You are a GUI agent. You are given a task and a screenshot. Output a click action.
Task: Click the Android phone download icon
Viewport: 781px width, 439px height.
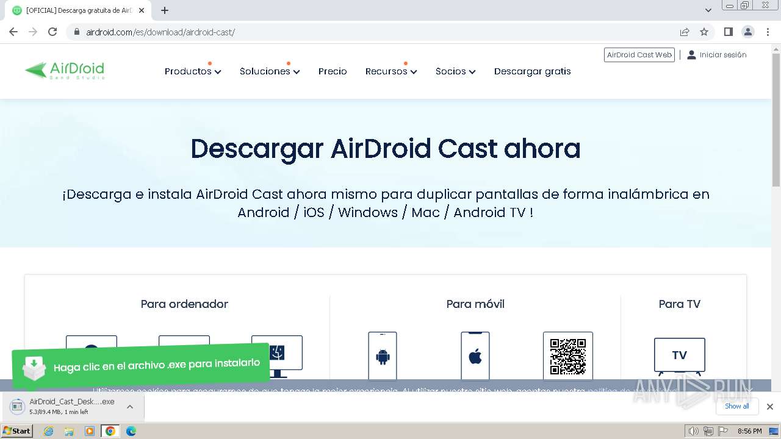383,357
